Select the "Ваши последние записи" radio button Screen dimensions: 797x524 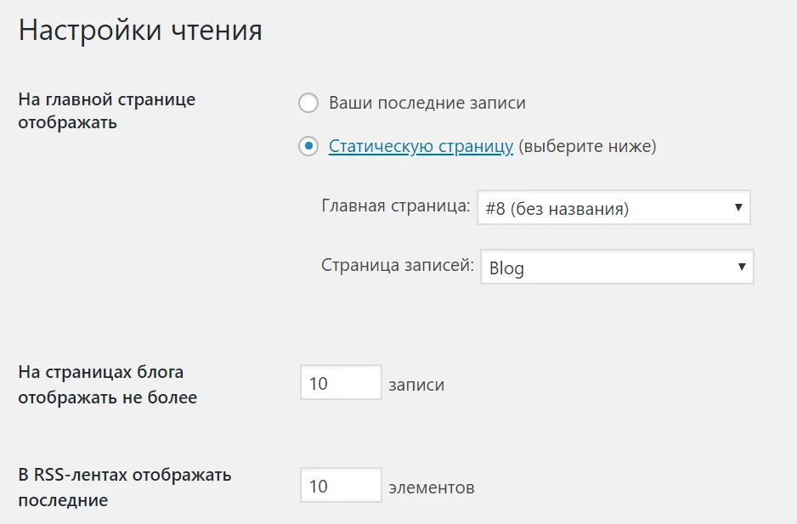(308, 104)
